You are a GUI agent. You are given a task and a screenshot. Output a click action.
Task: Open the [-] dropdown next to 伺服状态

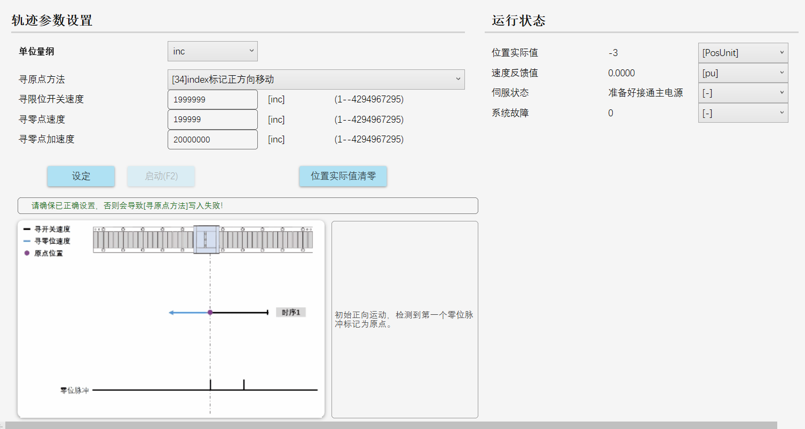tap(743, 92)
